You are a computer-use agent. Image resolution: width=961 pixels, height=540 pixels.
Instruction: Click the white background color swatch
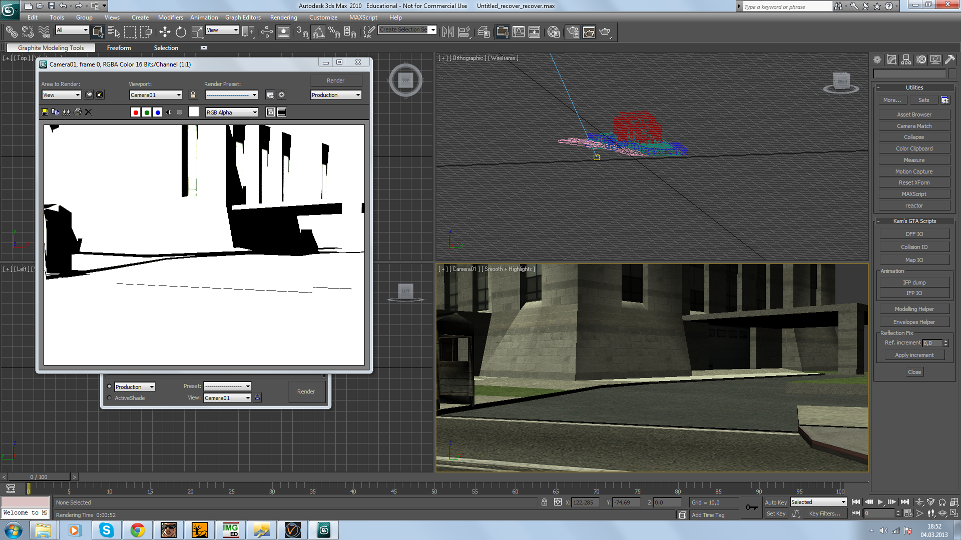[194, 112]
